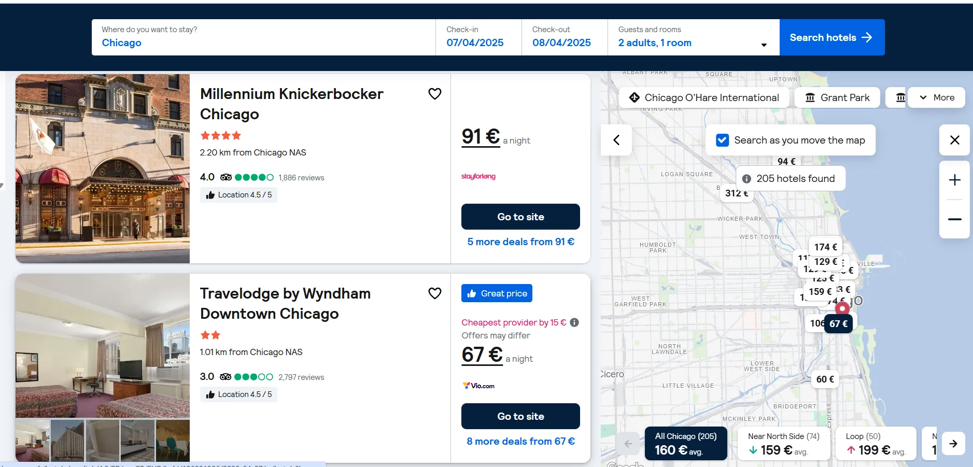The width and height of the screenshot is (973, 467).
Task: Open 5 more deals from 91 €
Action: point(520,242)
